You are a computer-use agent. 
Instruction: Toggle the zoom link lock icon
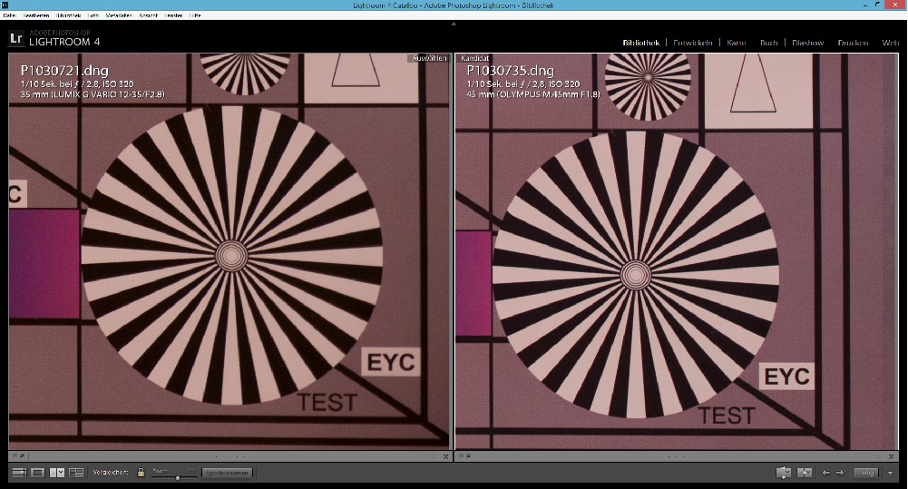click(x=141, y=472)
